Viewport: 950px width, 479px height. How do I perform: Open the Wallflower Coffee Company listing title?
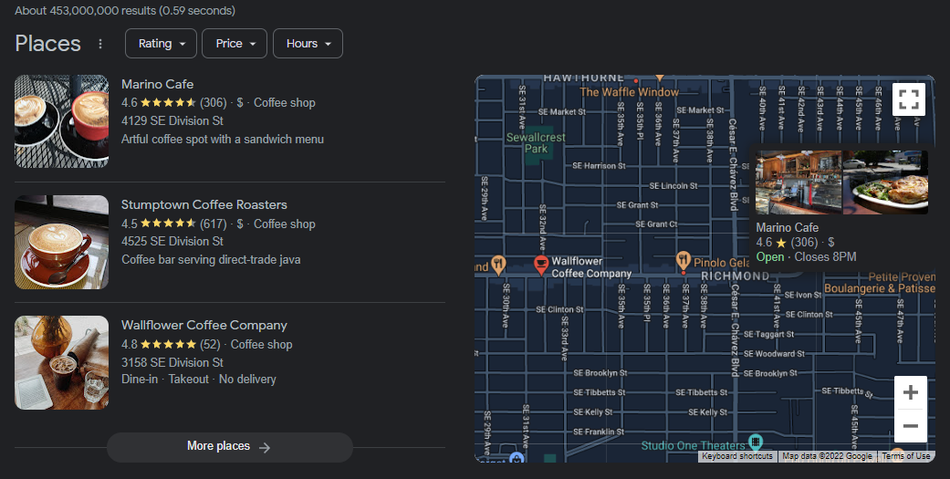click(204, 325)
